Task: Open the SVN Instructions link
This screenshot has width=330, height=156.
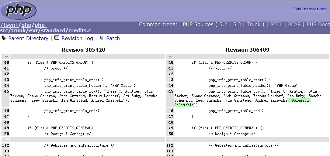Action: pyautogui.click(x=309, y=9)
